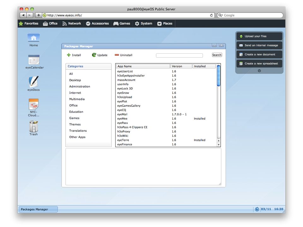The width and height of the screenshot is (303, 227).
Task: Select the eyeTerre package row
Action: click(166, 140)
